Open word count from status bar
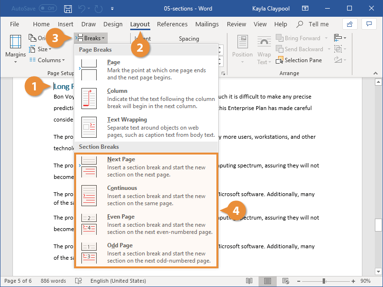Viewport: 383px width, 287px height. pyautogui.click(x=53, y=281)
